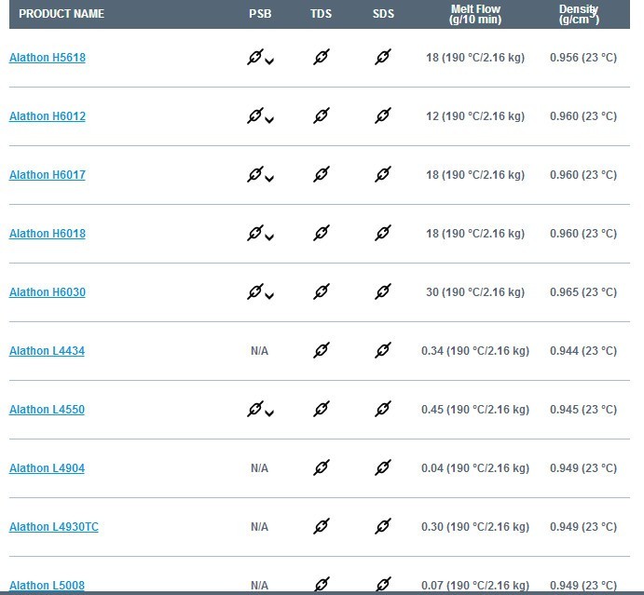
Task: Open the Alathon H5618 product page
Action: (x=48, y=58)
